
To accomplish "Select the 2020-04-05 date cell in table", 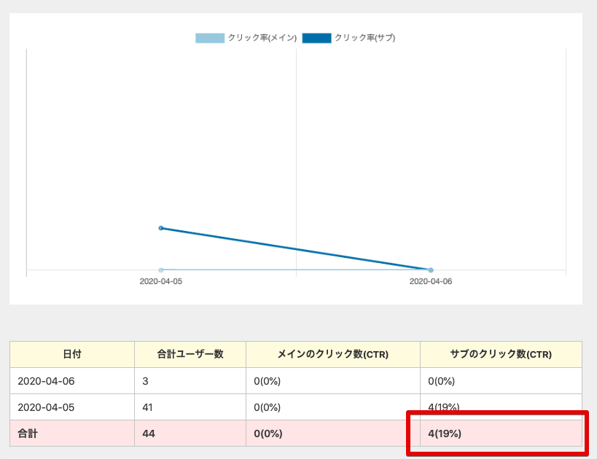I will click(46, 407).
